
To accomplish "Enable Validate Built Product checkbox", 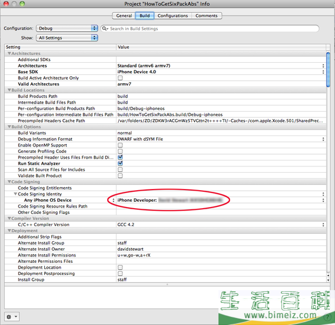I will point(120,176).
